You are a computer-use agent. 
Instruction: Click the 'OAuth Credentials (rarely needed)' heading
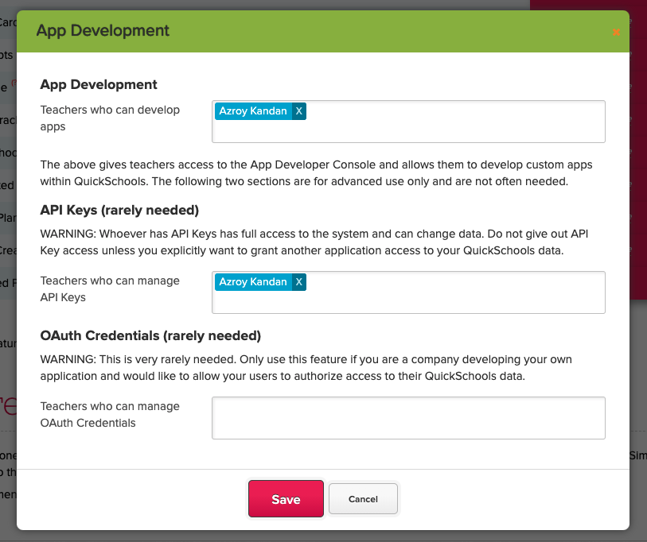[x=150, y=335]
